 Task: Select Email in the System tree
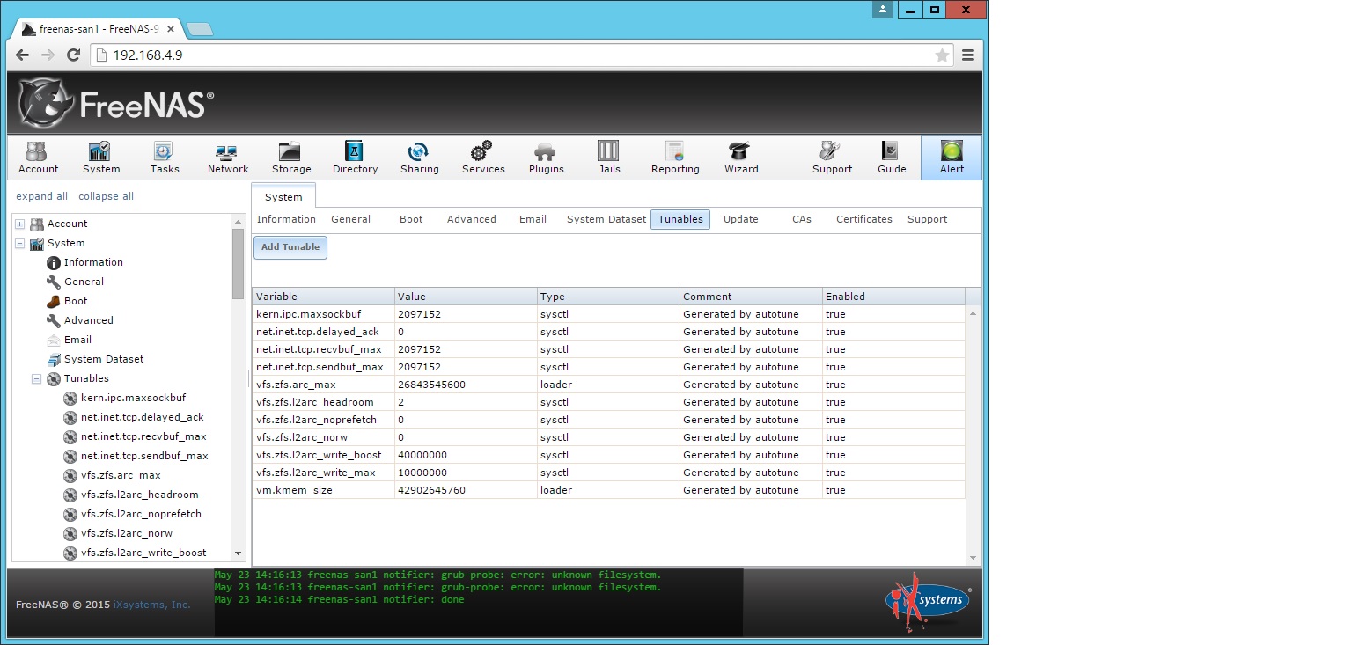point(77,340)
